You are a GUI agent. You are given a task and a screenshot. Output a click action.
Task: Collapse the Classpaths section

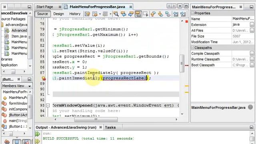click(193, 48)
